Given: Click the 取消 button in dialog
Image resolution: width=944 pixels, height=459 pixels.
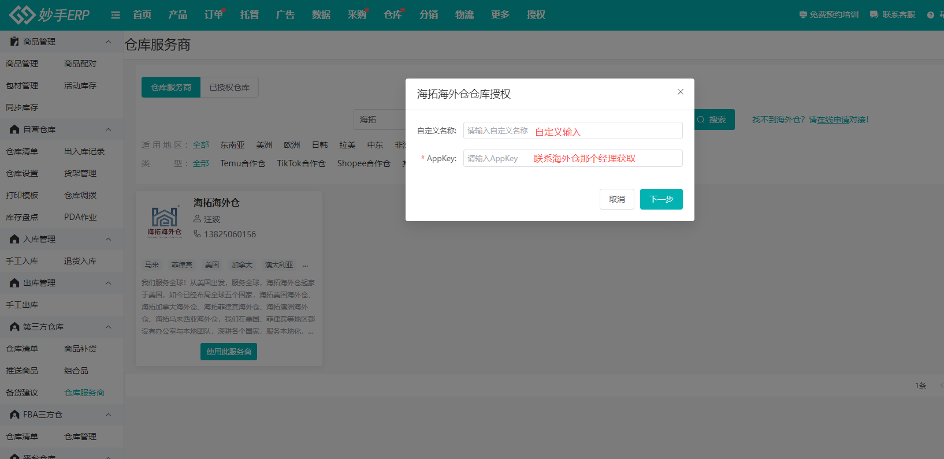Looking at the screenshot, I should [x=616, y=199].
